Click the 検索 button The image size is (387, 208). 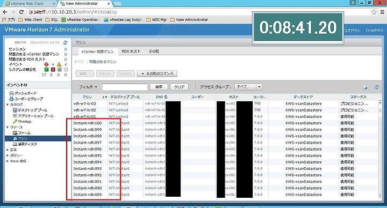click(159, 87)
